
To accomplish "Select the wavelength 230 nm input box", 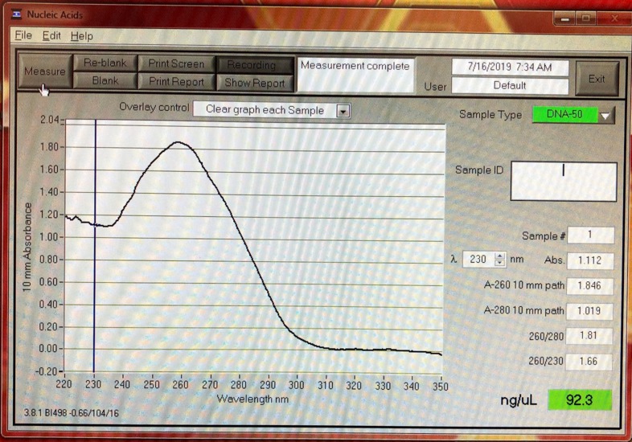I will click(x=478, y=260).
